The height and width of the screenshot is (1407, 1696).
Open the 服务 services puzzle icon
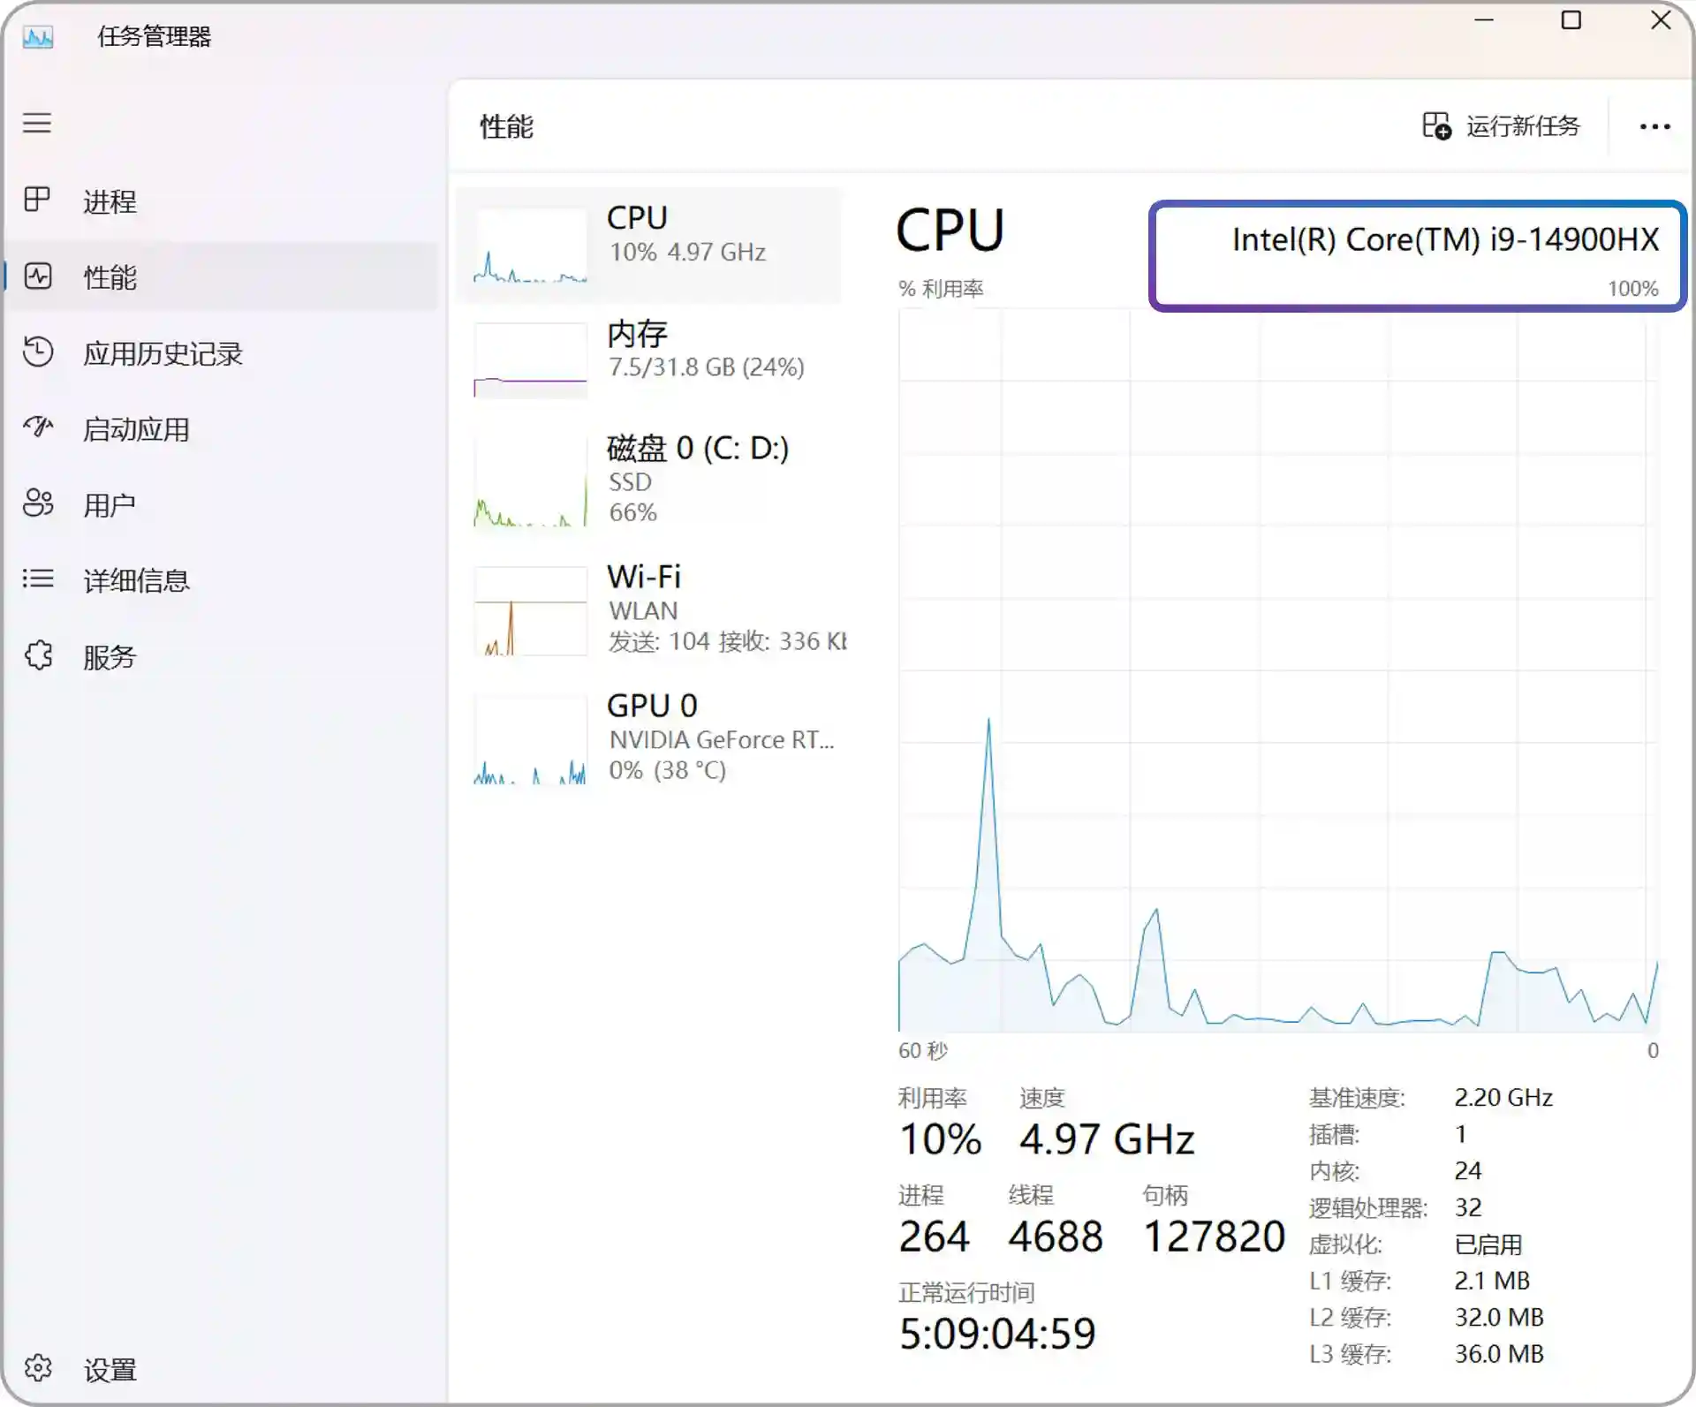(37, 655)
